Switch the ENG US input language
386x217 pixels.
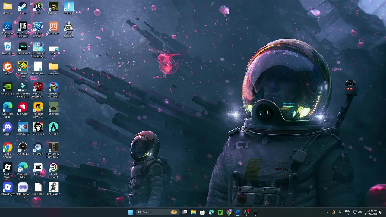(347, 212)
